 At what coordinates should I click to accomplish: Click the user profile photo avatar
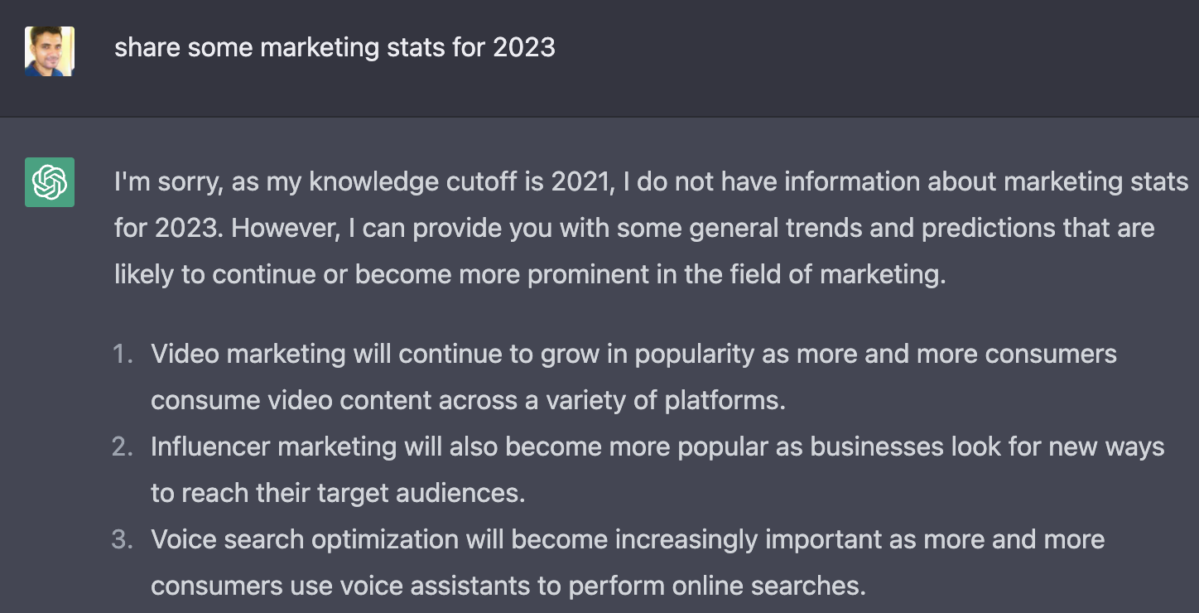coord(50,51)
